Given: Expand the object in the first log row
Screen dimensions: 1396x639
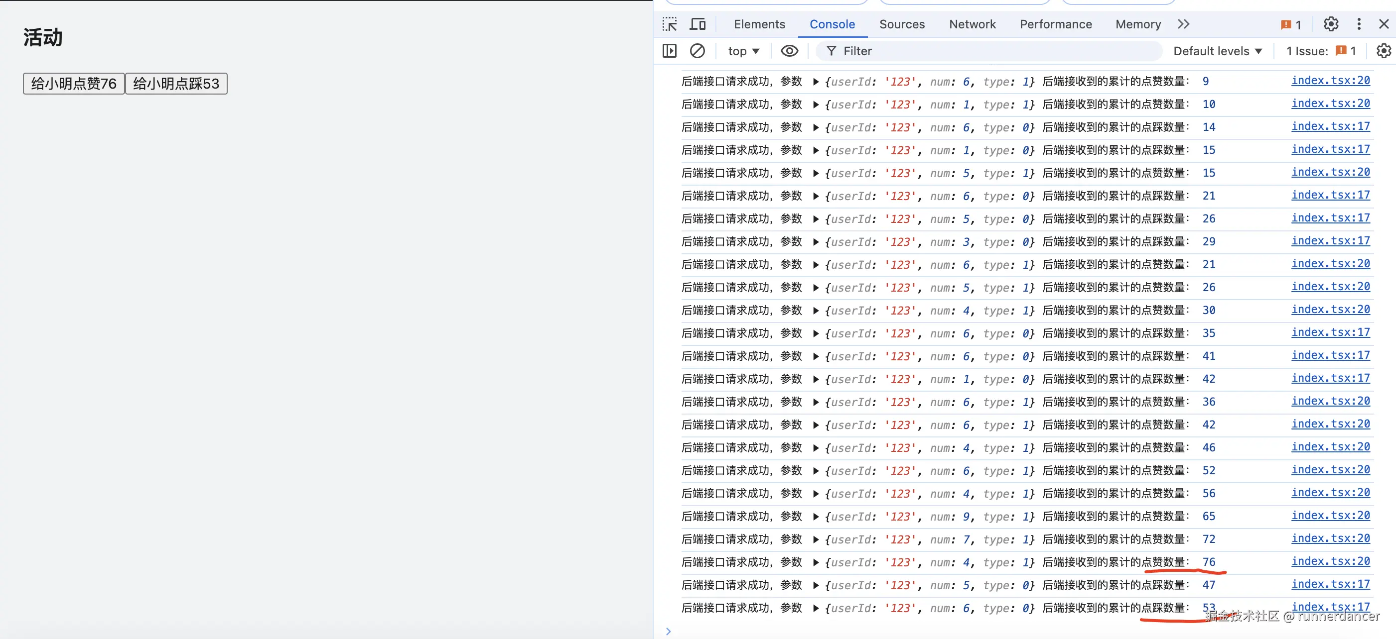Looking at the screenshot, I should (815, 82).
